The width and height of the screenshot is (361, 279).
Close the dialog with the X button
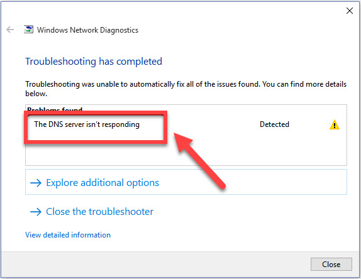[350, 11]
